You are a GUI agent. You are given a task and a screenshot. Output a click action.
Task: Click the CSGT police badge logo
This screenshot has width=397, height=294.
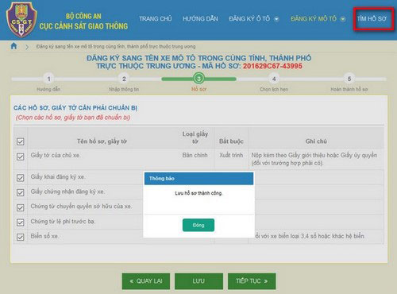click(x=21, y=20)
